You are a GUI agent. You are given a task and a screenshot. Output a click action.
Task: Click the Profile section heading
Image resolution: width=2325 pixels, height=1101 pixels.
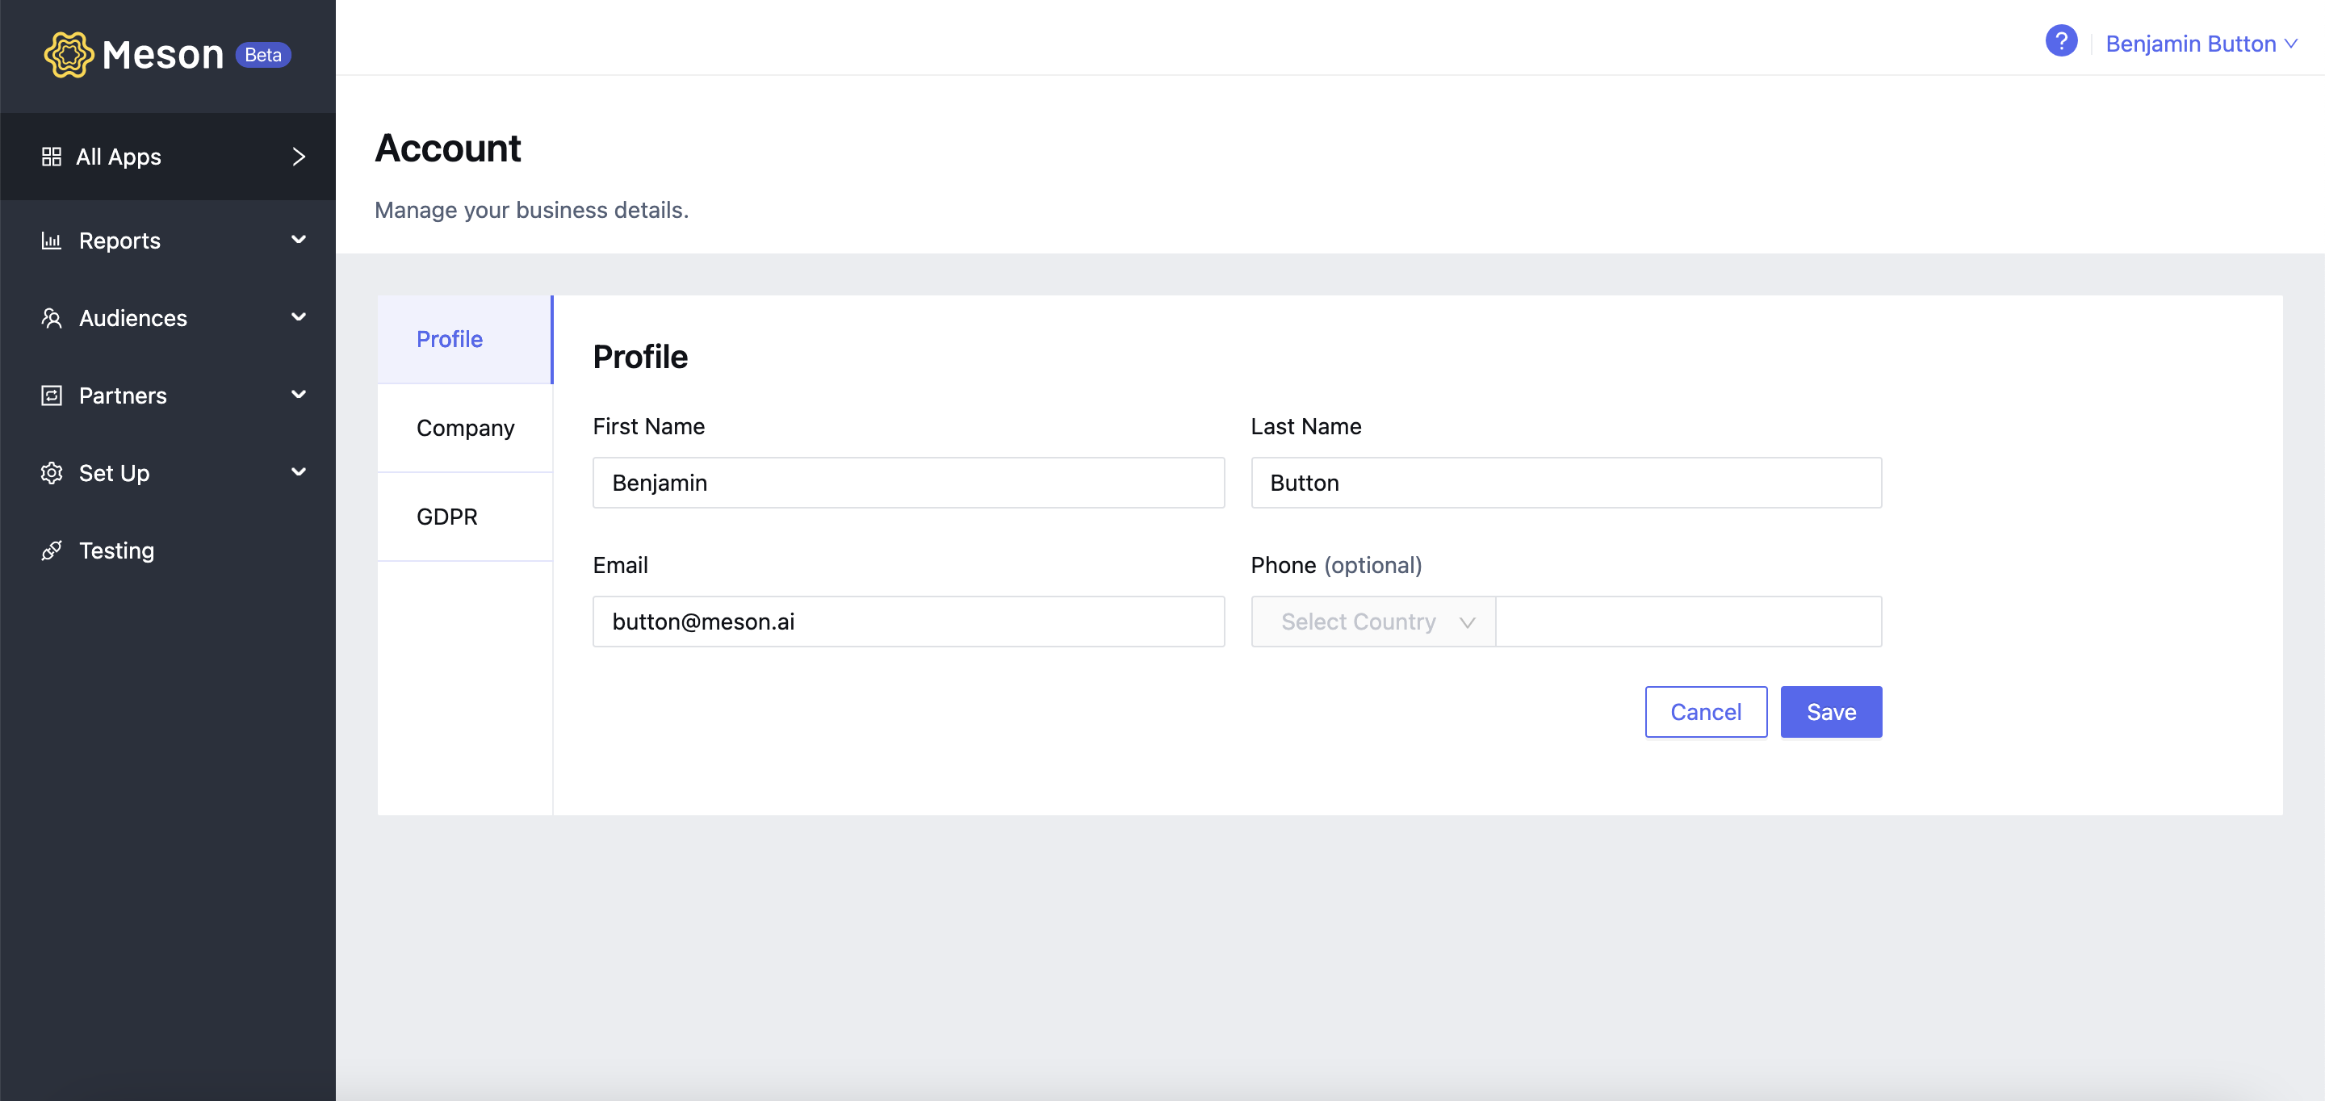tap(640, 357)
